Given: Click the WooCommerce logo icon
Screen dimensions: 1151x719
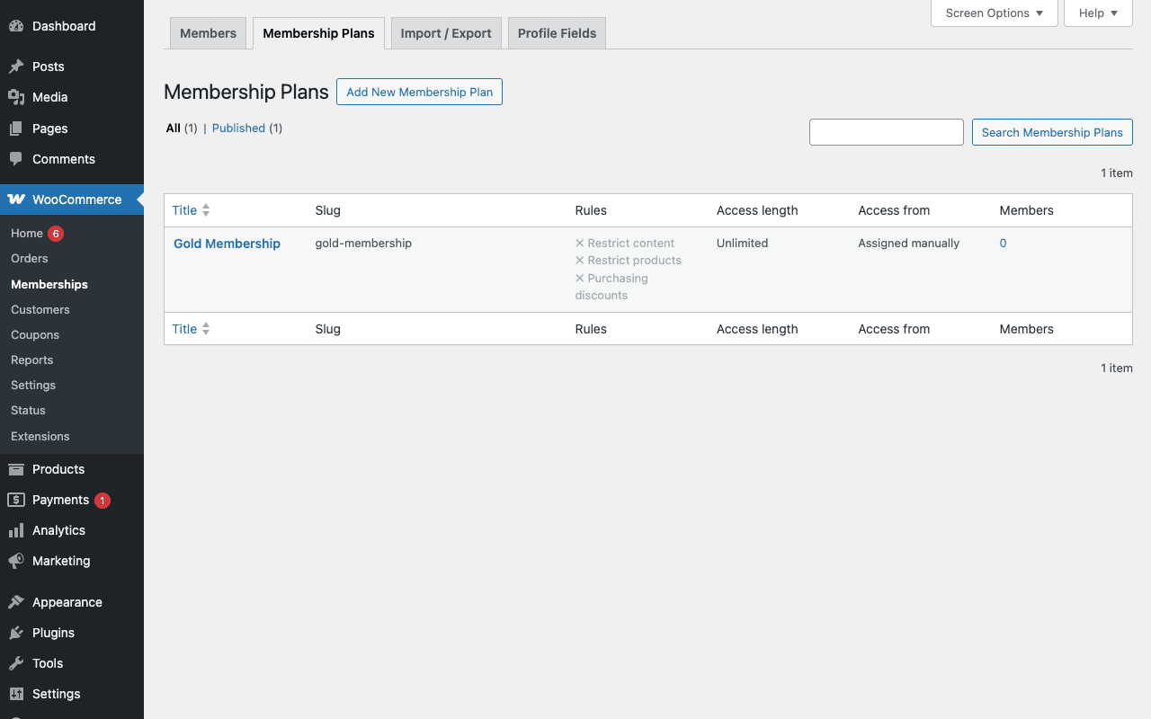Looking at the screenshot, I should tap(16, 200).
